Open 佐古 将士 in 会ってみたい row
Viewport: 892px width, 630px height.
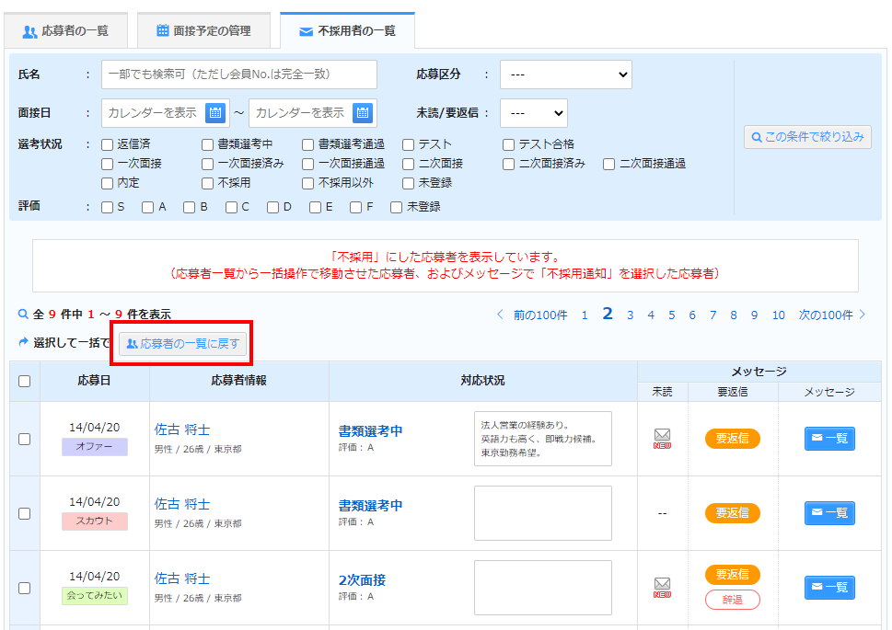pos(182,578)
